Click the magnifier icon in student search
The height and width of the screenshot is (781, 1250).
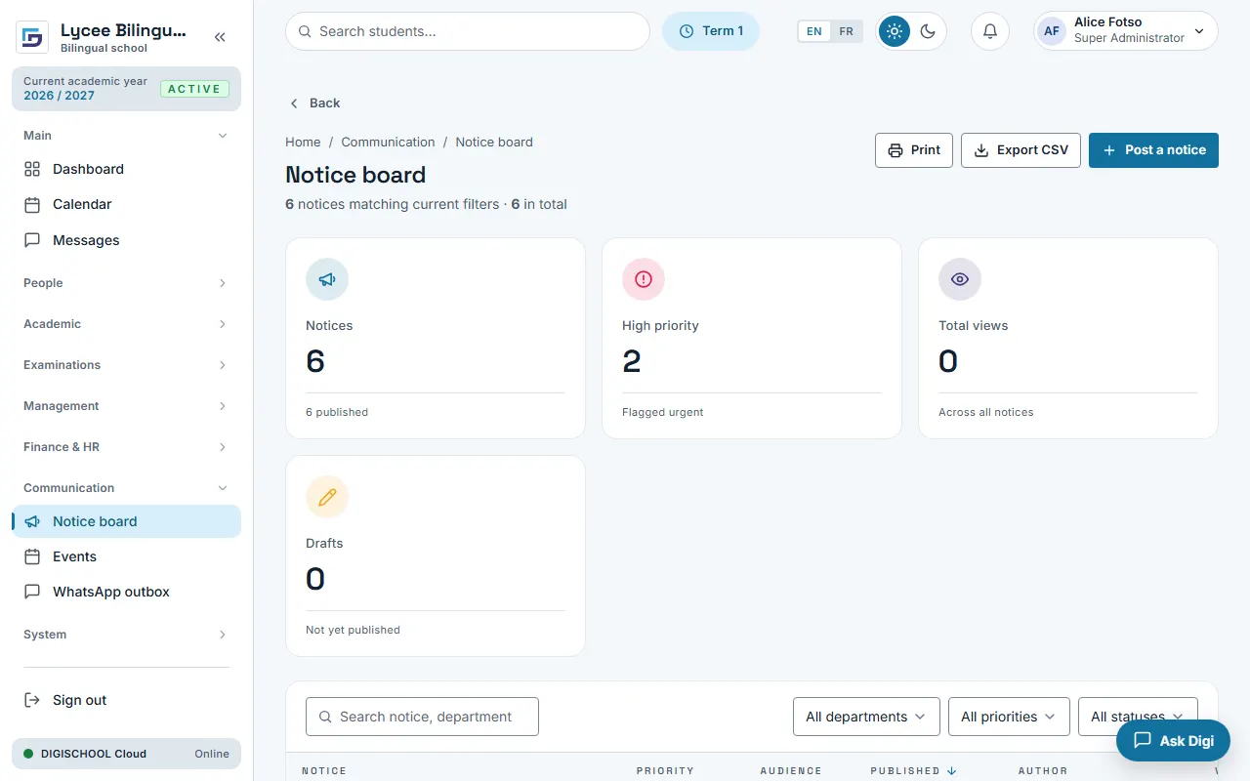pos(306,31)
